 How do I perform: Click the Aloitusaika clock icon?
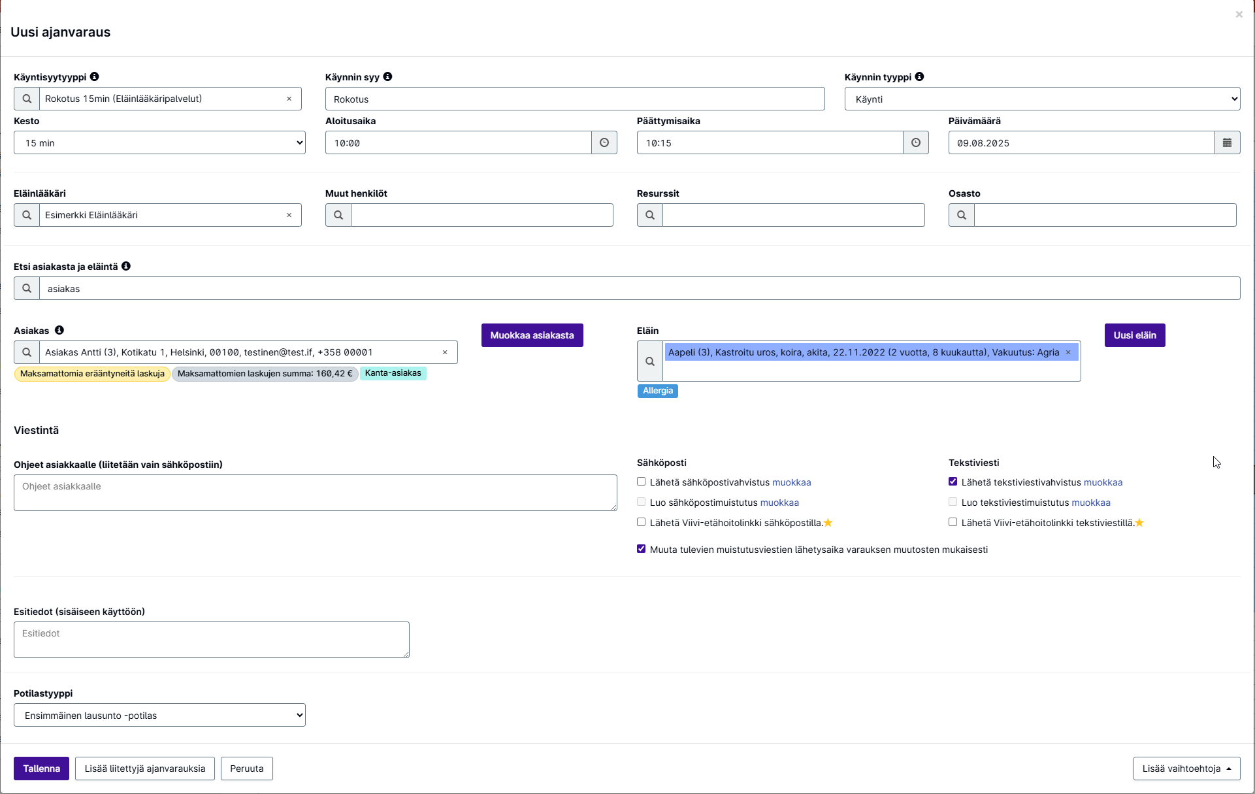[x=604, y=142]
